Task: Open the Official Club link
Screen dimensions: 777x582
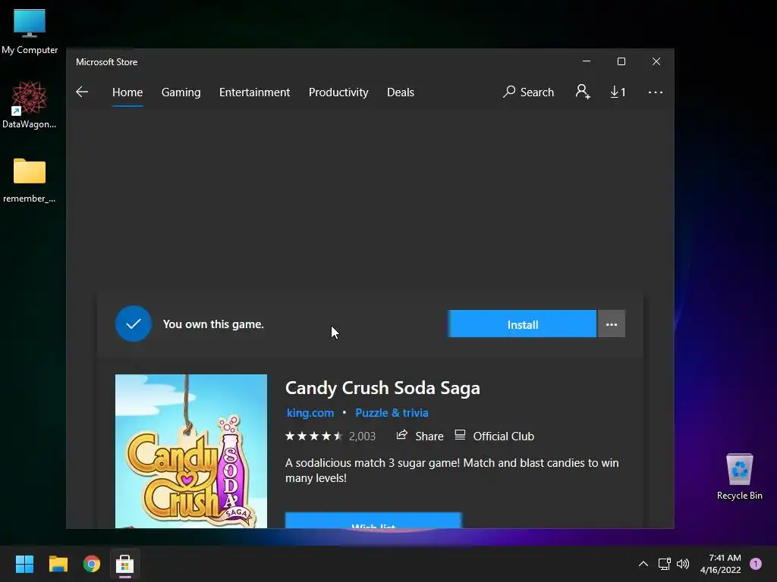Action: pyautogui.click(x=495, y=436)
